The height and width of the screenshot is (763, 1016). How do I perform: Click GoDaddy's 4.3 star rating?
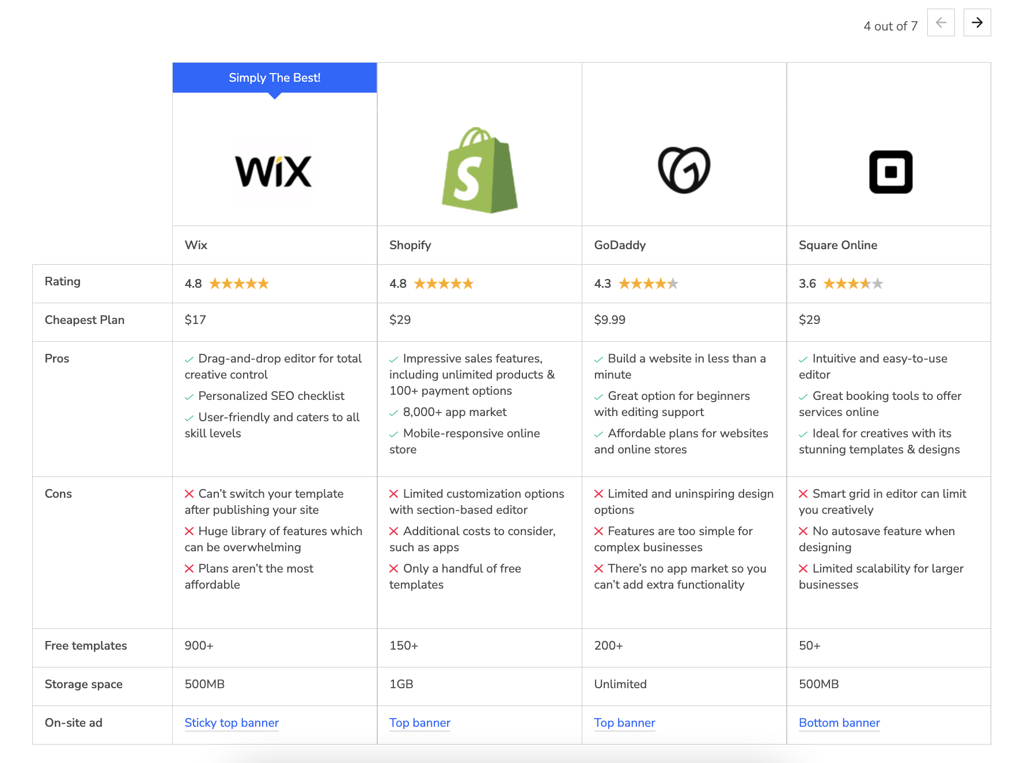tap(649, 284)
